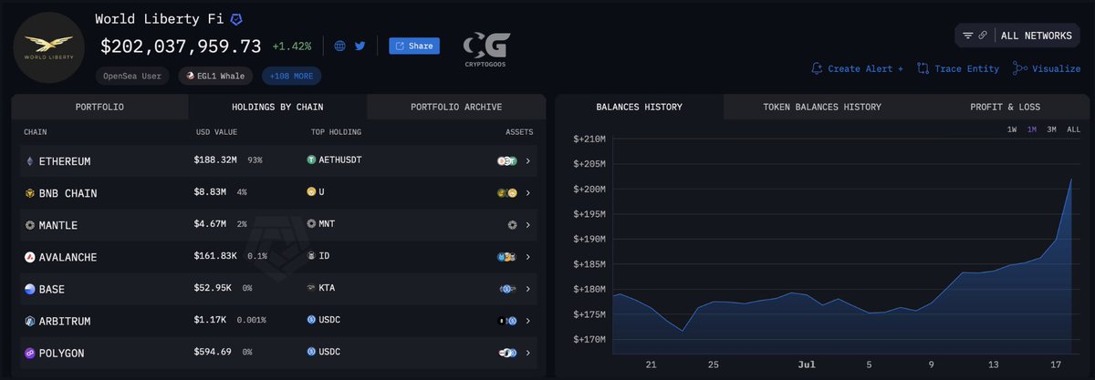1095x380 pixels.
Task: Click the verified badge next to World Liberty Fi
Action: (x=235, y=19)
